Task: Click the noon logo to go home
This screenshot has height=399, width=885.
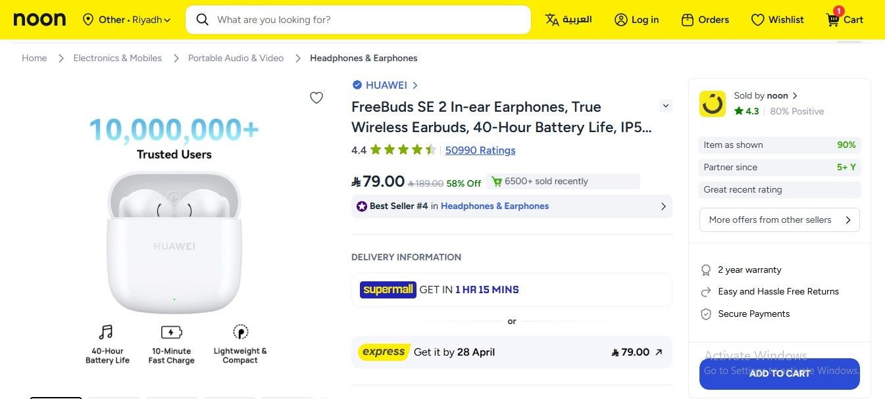Action: [x=39, y=19]
